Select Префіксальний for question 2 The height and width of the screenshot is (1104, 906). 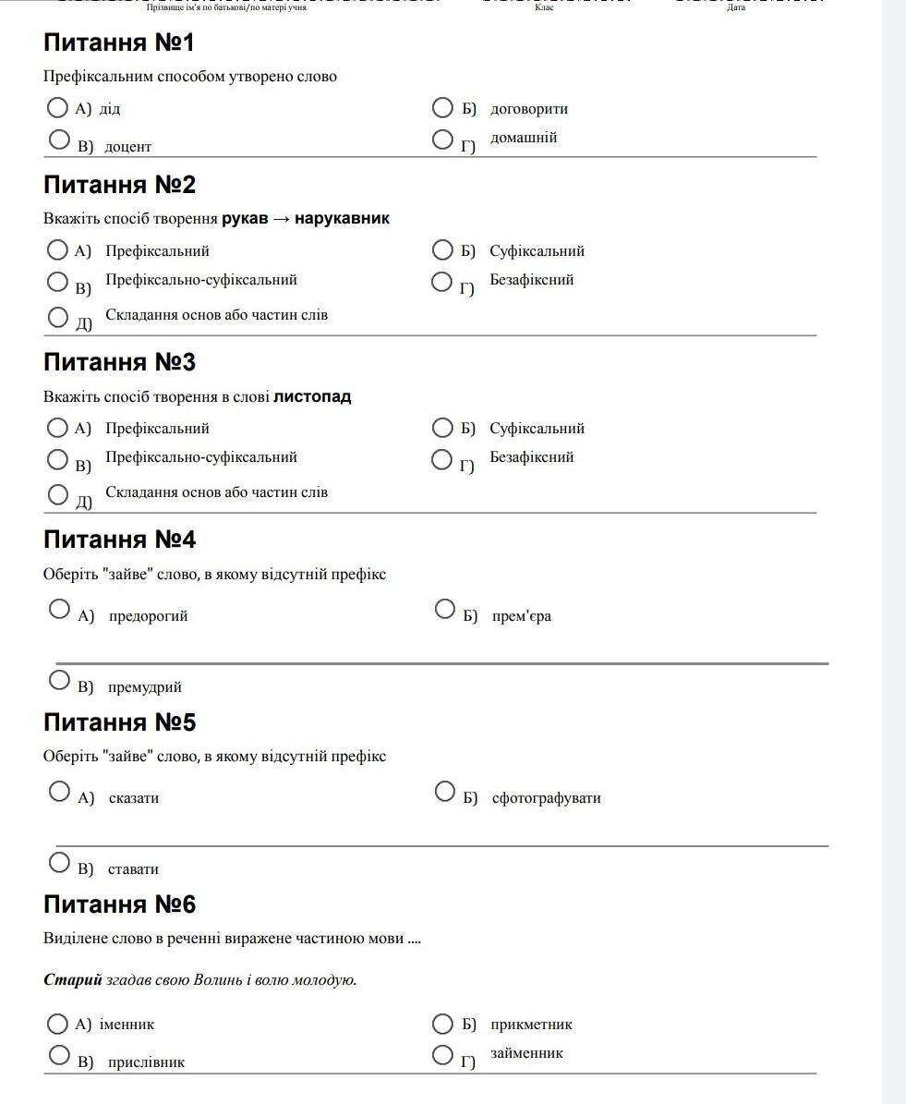(57, 249)
